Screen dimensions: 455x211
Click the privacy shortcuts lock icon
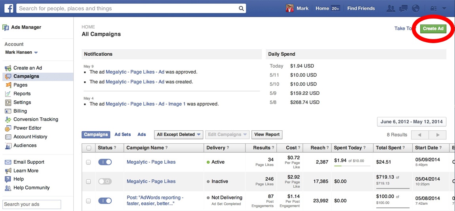tap(433, 8)
